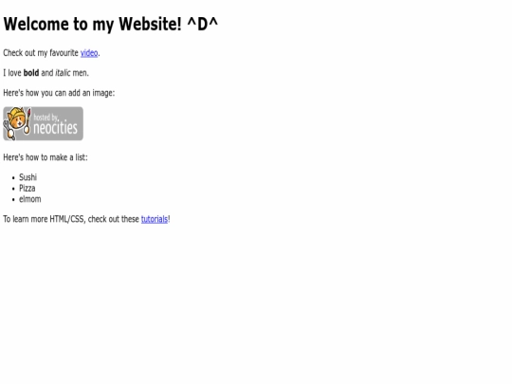Click the cat mascot in the neocities badge
This screenshot has width=512, height=384.
point(17,123)
